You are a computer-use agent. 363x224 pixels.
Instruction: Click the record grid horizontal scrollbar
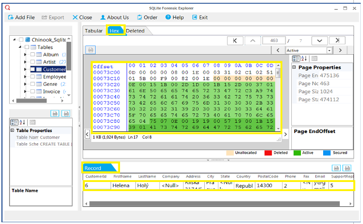(214, 204)
